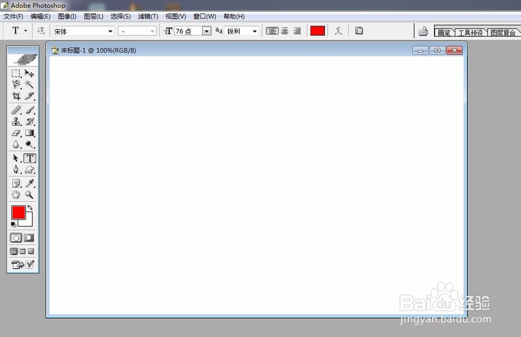
Task: Click the feather logo at toolbox top
Action: pyautogui.click(x=22, y=60)
